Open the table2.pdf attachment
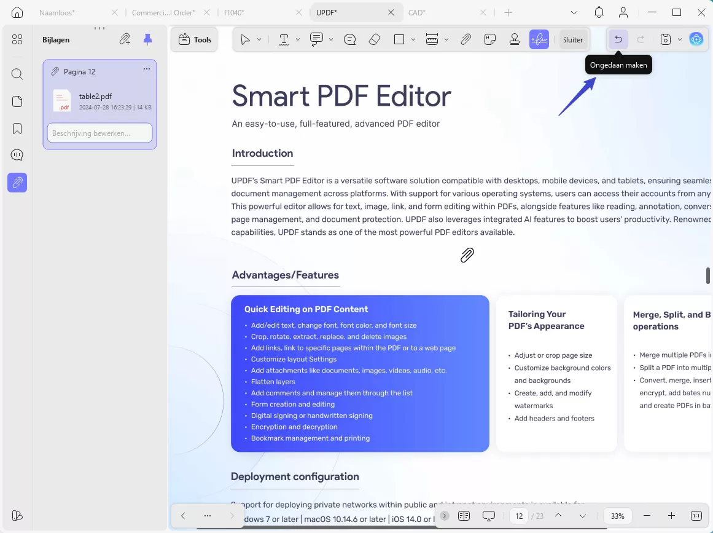Viewport: 713px width, 533px height. [102, 101]
